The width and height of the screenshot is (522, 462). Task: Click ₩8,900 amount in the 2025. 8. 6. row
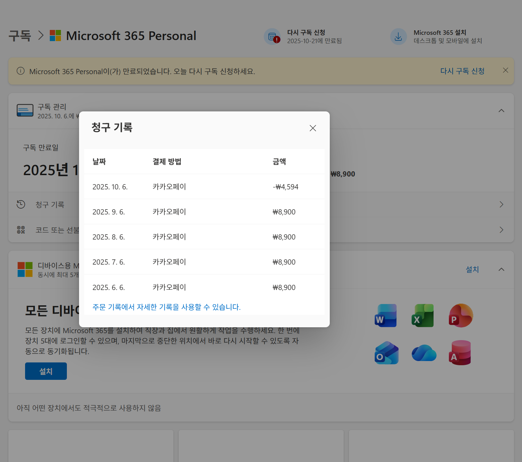click(x=284, y=237)
